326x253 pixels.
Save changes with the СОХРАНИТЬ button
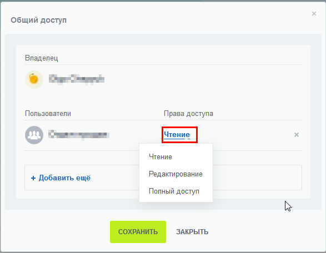point(138,232)
